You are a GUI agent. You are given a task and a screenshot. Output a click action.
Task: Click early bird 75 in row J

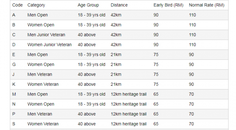point(156,74)
